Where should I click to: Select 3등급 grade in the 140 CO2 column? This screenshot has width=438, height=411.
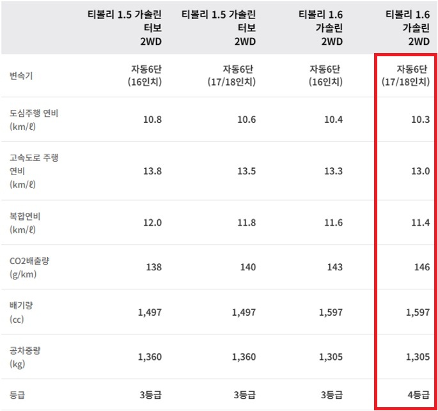(245, 395)
